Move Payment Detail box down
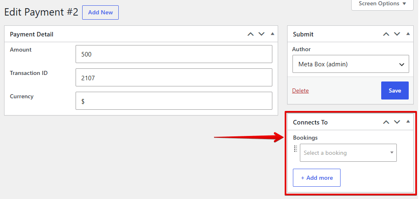The image size is (419, 199). (261, 34)
